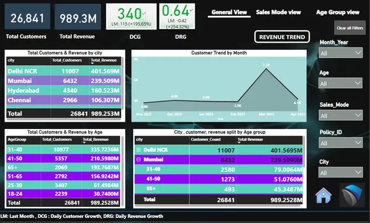Select the General View tab
370x223 pixels.
(x=229, y=13)
